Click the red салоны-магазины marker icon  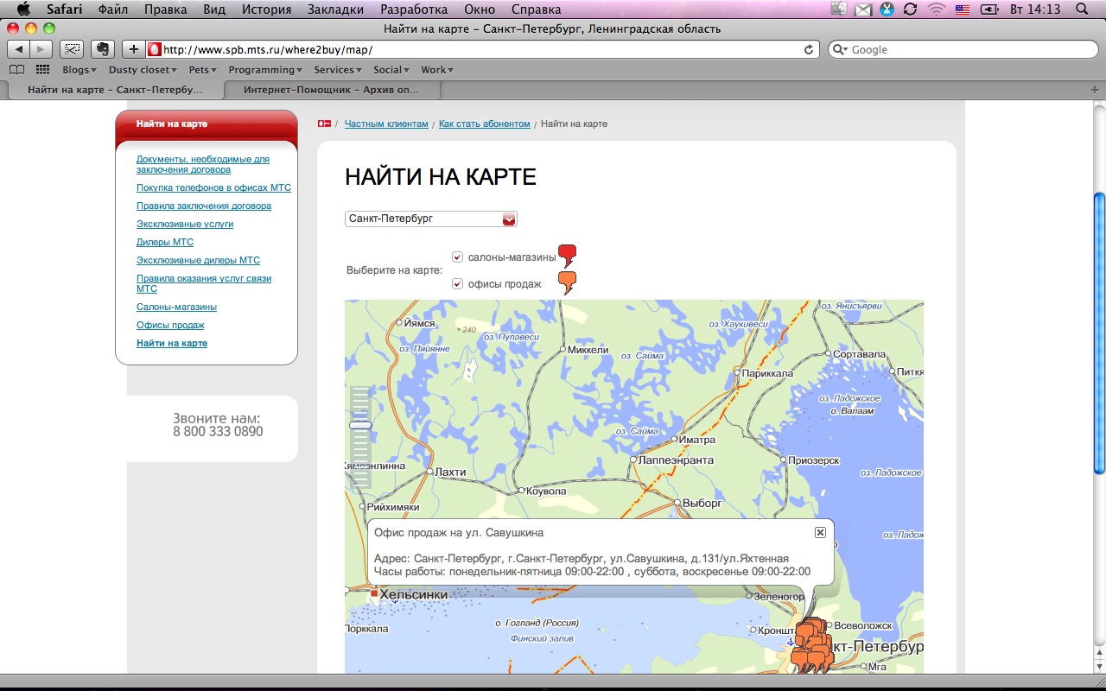(567, 256)
